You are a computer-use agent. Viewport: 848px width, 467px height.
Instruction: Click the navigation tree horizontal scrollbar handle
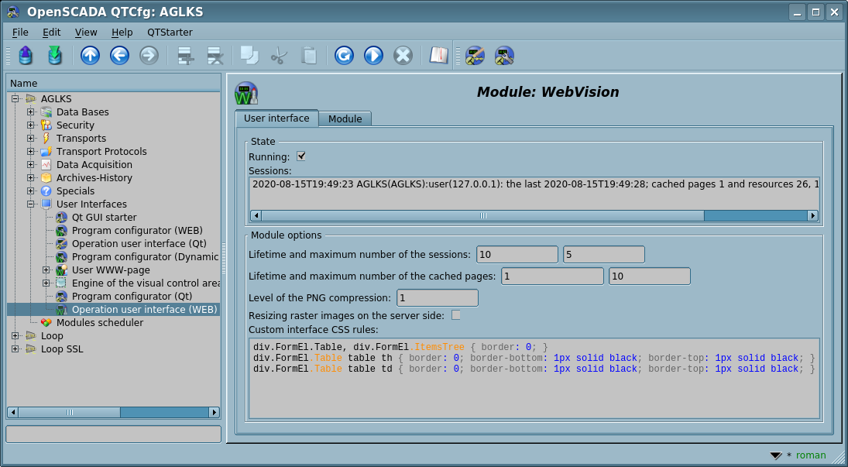69,412
